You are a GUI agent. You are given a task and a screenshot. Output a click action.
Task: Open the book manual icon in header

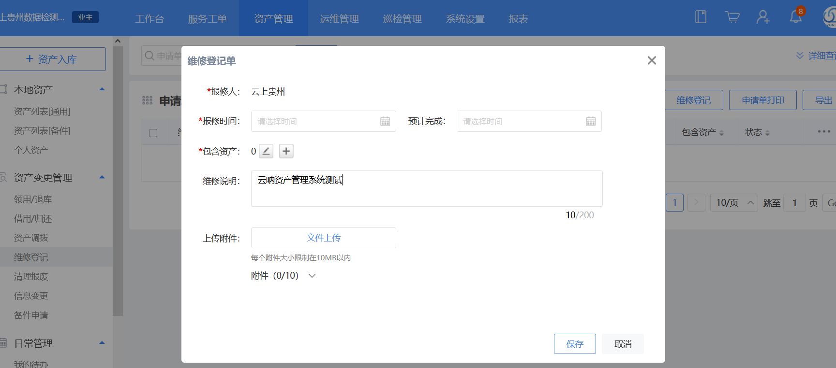tap(701, 17)
